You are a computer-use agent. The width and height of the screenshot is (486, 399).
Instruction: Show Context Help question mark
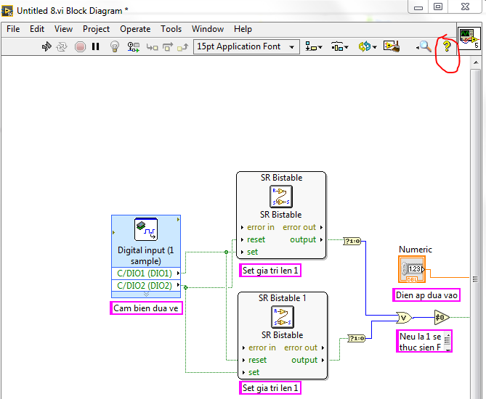pos(447,46)
